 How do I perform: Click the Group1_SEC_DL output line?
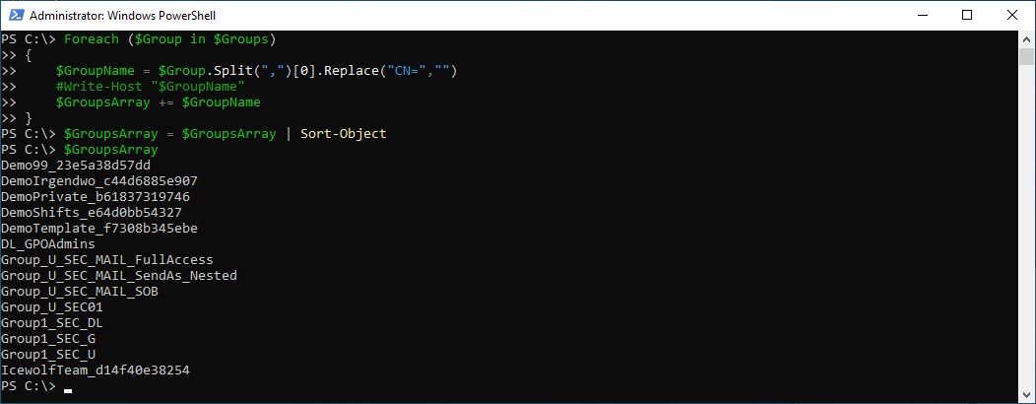52,323
